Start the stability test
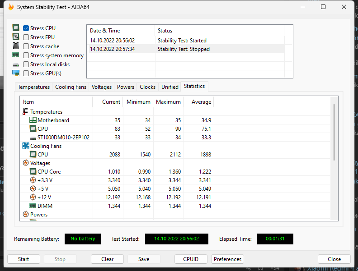 (24, 259)
